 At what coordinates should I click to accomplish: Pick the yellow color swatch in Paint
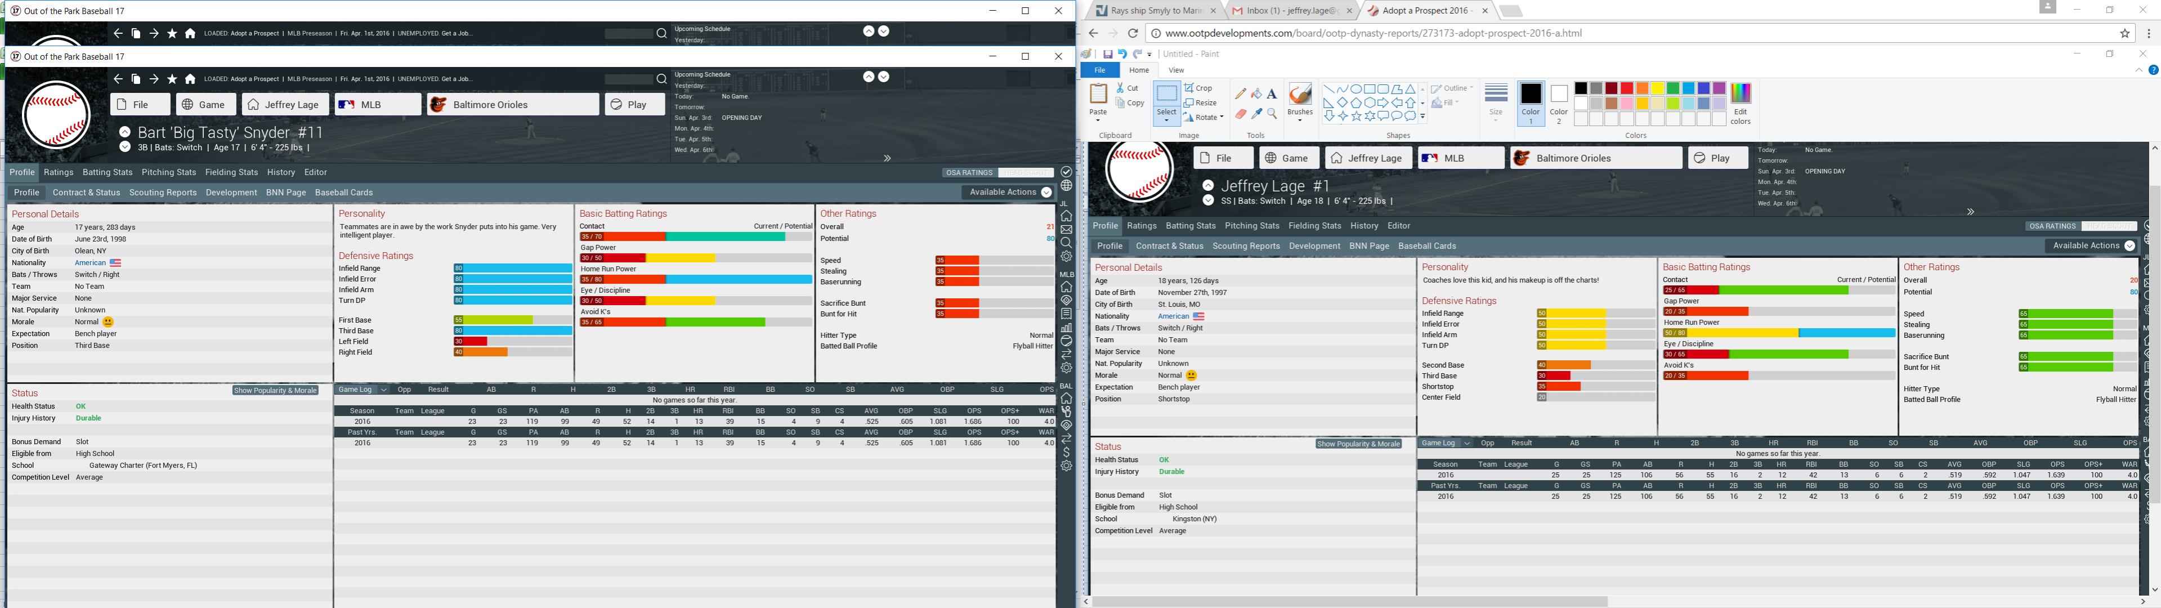pyautogui.click(x=1658, y=89)
